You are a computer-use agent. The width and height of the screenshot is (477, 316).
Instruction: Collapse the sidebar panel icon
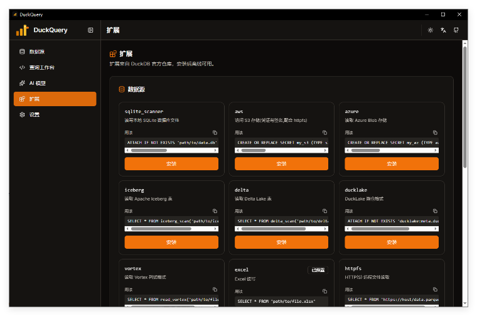coord(90,30)
